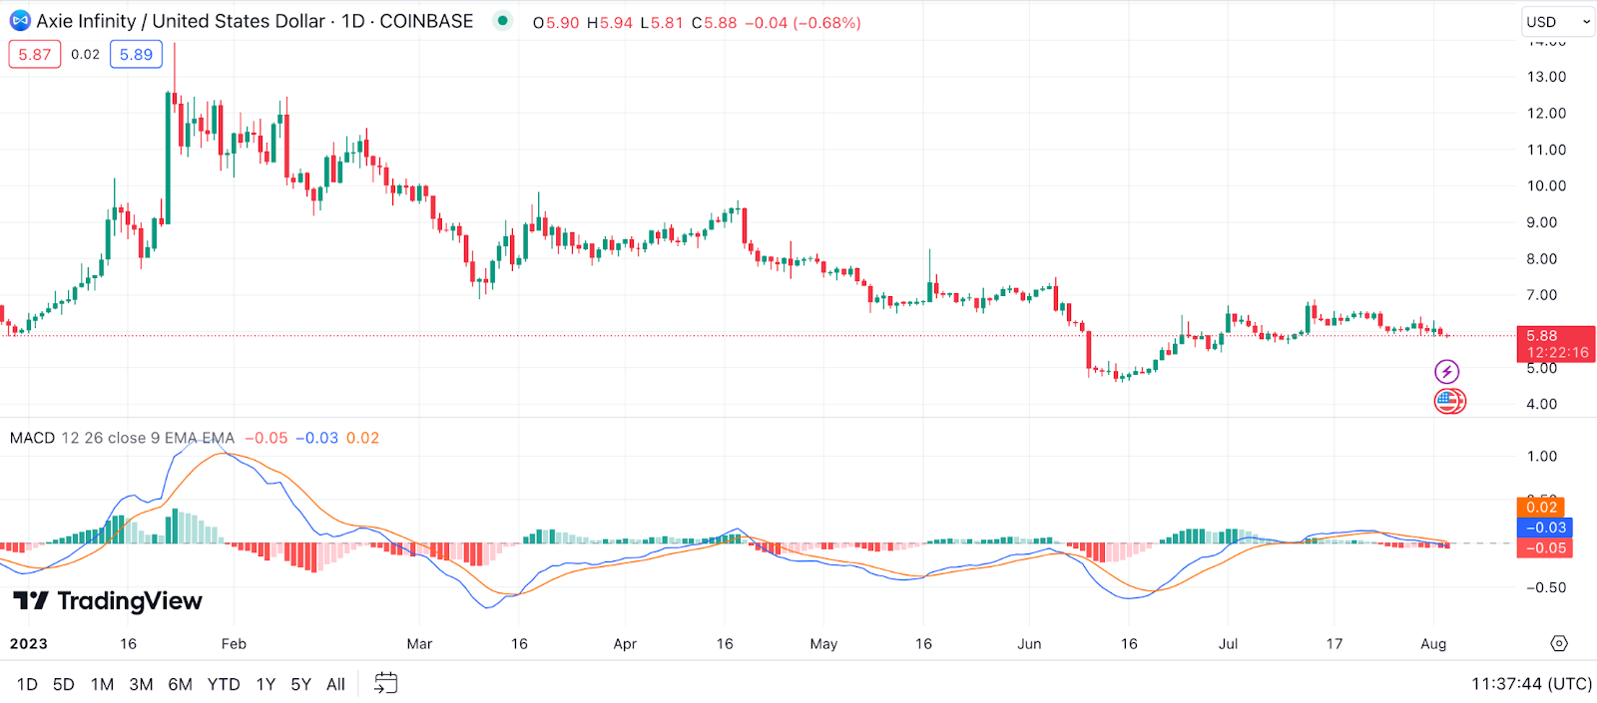Click the Feb label on time axis
Image resolution: width=1597 pixels, height=703 pixels.
pos(234,644)
